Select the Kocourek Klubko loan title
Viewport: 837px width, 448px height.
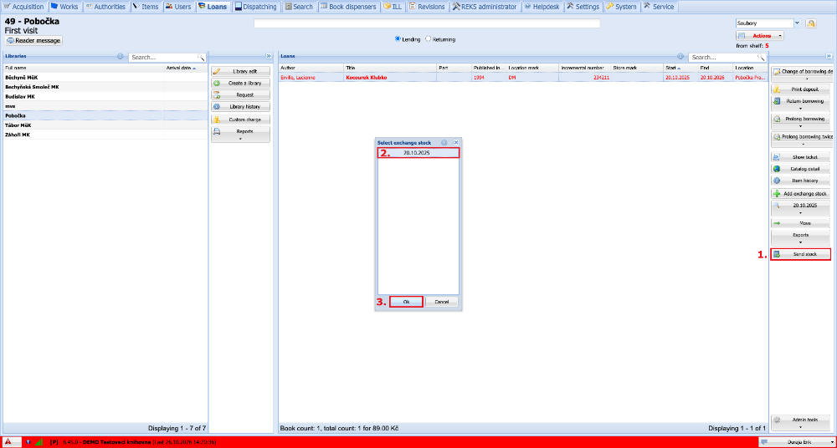tap(367, 78)
